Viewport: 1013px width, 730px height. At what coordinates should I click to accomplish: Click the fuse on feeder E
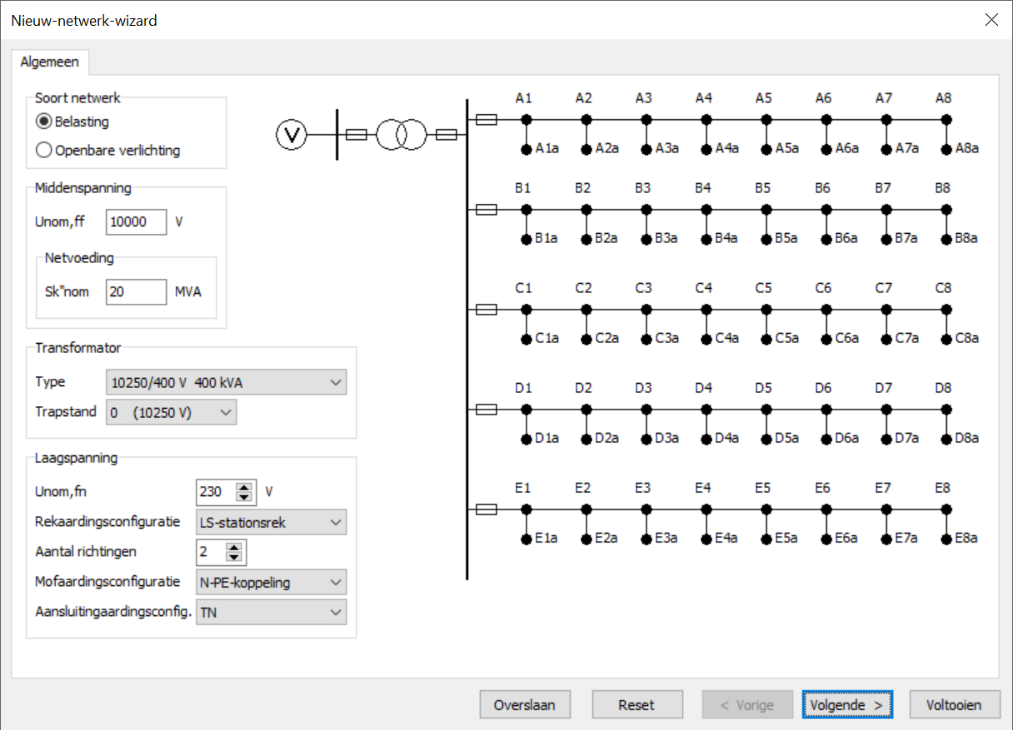click(487, 509)
